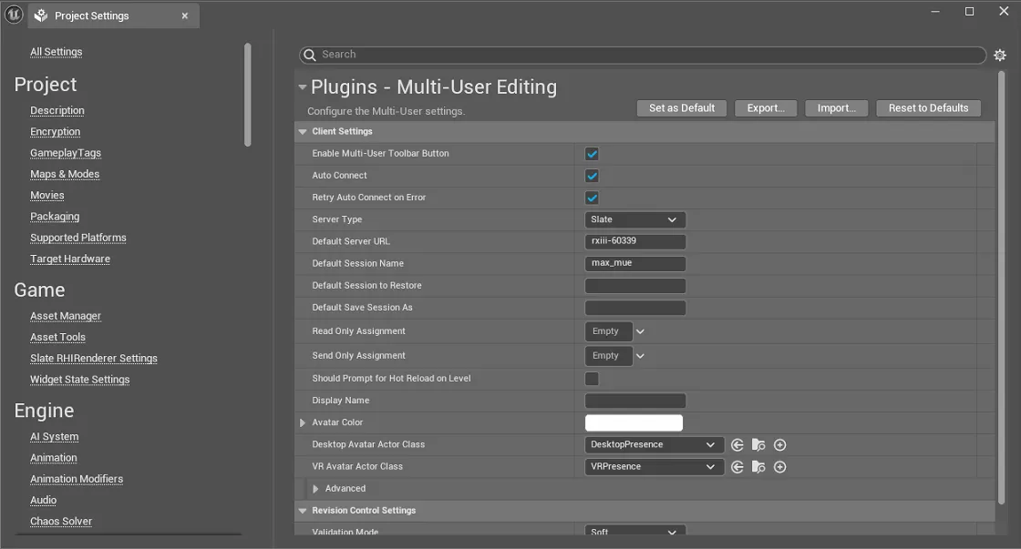The height and width of the screenshot is (549, 1021).
Task: Click the Use Selected Asset icon for VR Avatar
Action: [737, 466]
